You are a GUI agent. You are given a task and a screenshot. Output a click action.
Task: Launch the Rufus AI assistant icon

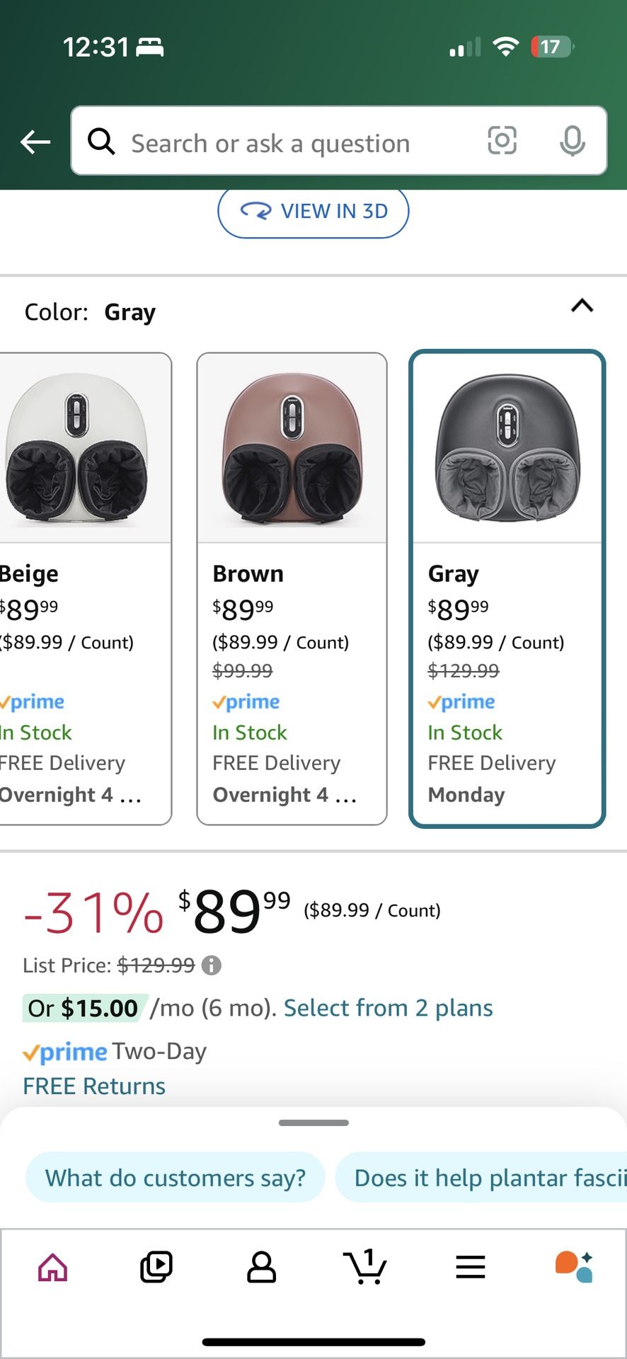pyautogui.click(x=574, y=1267)
